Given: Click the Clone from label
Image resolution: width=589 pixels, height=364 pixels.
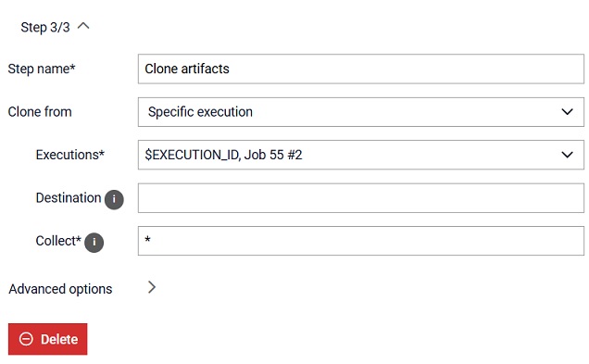Looking at the screenshot, I should 40,112.
